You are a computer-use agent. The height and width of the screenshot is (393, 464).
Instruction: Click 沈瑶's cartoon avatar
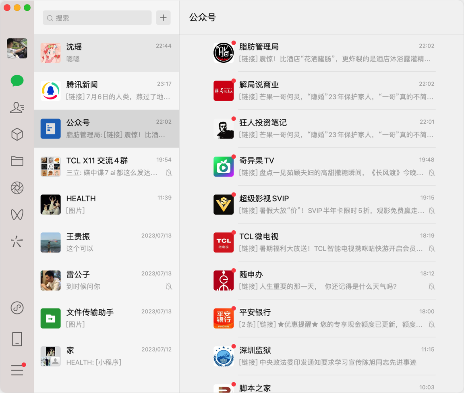coord(51,53)
